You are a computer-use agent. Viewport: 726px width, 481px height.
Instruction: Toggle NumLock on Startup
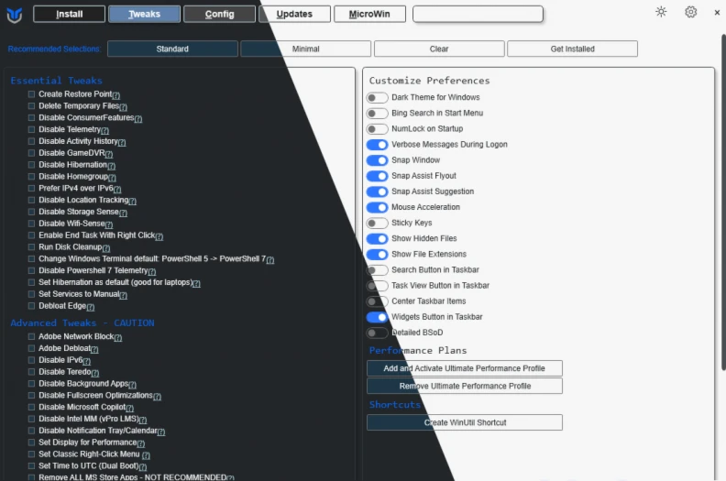coord(377,128)
